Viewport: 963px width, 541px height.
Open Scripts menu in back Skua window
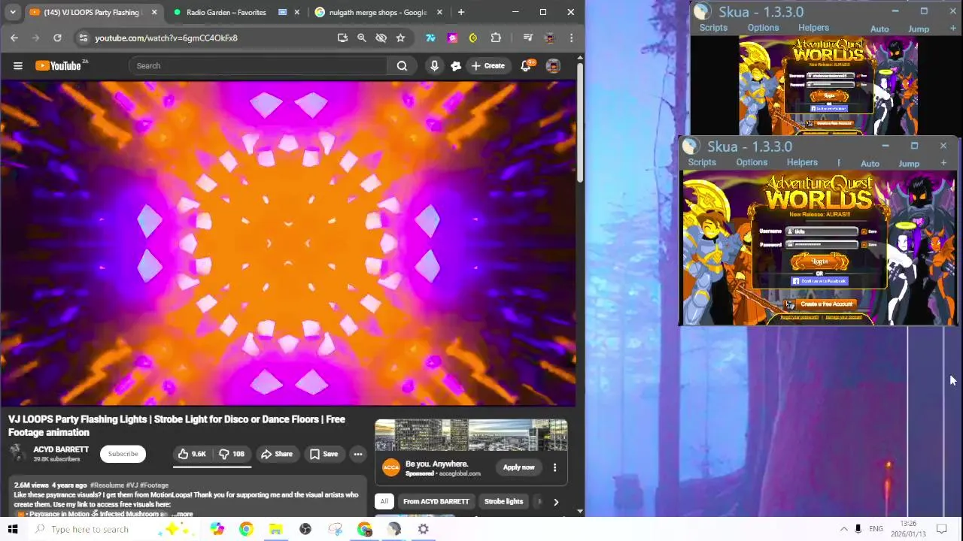(713, 28)
